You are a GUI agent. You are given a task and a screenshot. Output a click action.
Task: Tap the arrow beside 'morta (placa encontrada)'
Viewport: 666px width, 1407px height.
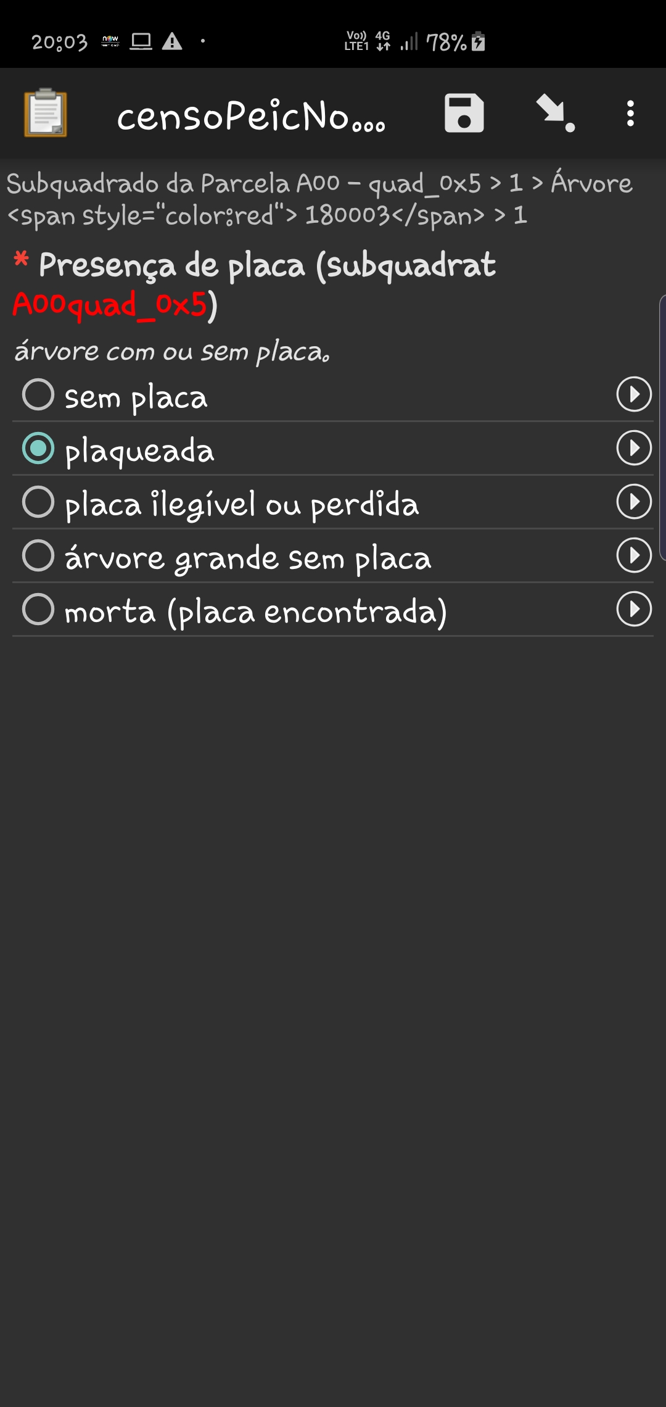tap(634, 609)
